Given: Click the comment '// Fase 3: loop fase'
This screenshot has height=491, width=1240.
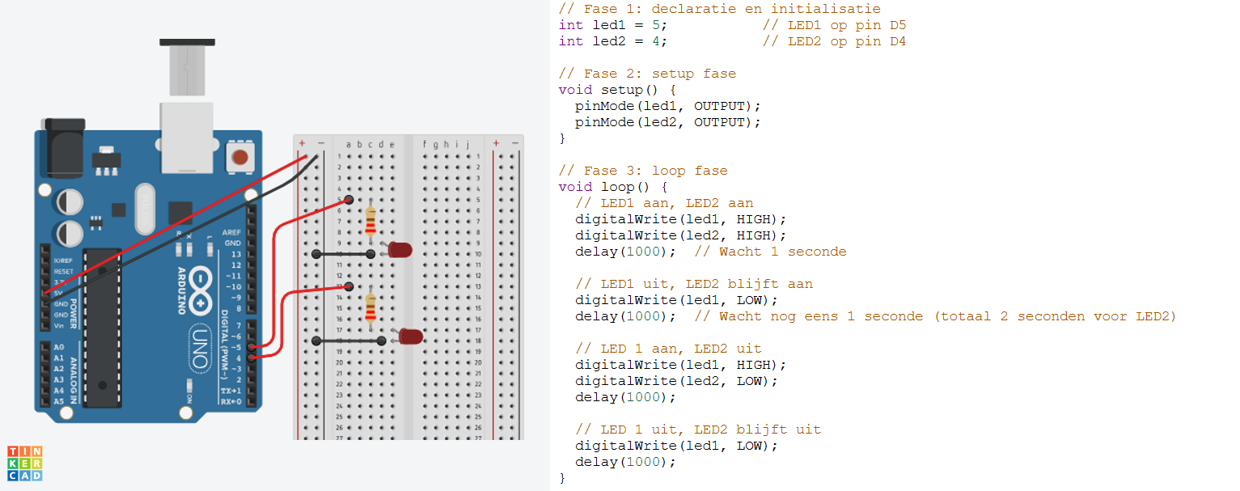Looking at the screenshot, I should click(643, 171).
